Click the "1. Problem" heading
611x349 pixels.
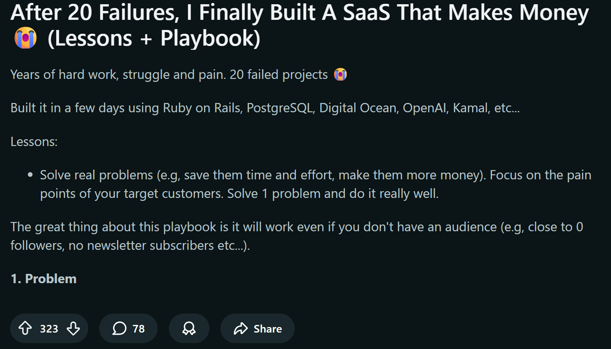(43, 279)
